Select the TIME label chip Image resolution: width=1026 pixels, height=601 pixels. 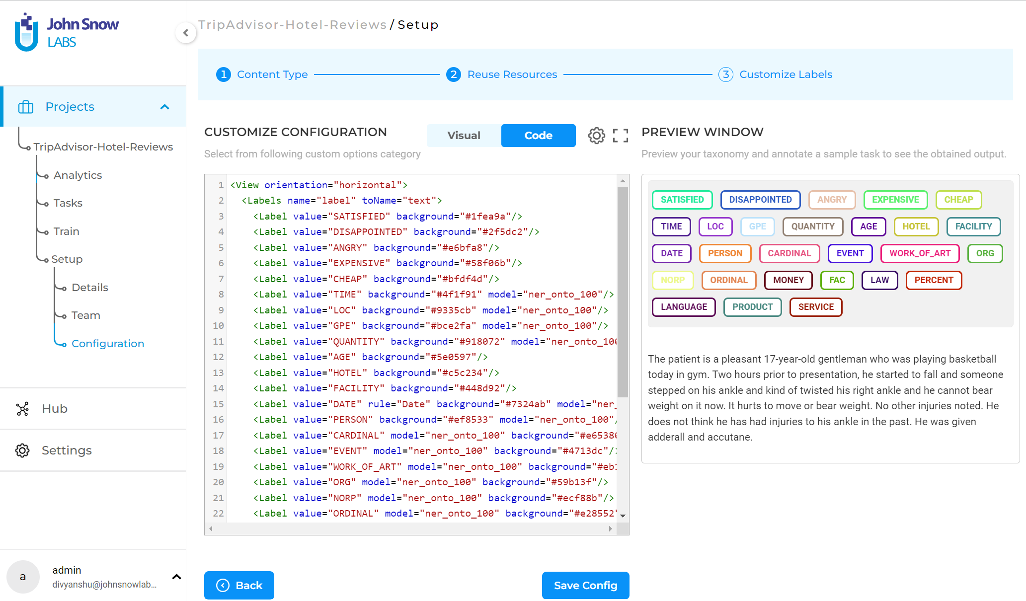tap(671, 226)
